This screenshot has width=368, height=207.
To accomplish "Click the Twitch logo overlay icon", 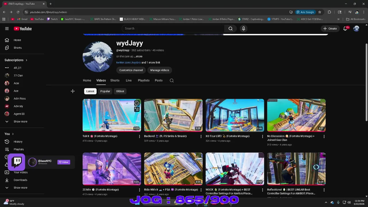I will [x=17, y=162].
